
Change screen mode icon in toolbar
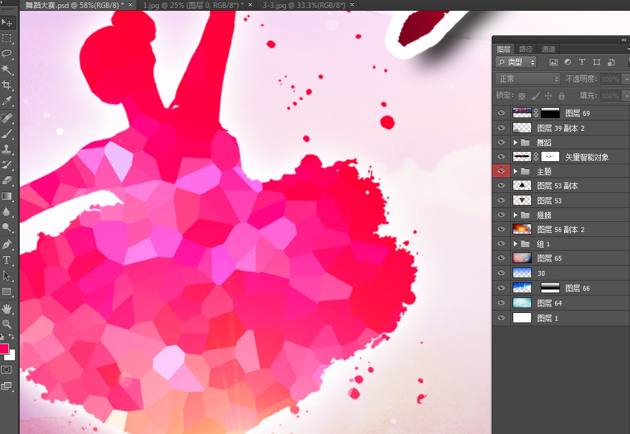coord(7,386)
